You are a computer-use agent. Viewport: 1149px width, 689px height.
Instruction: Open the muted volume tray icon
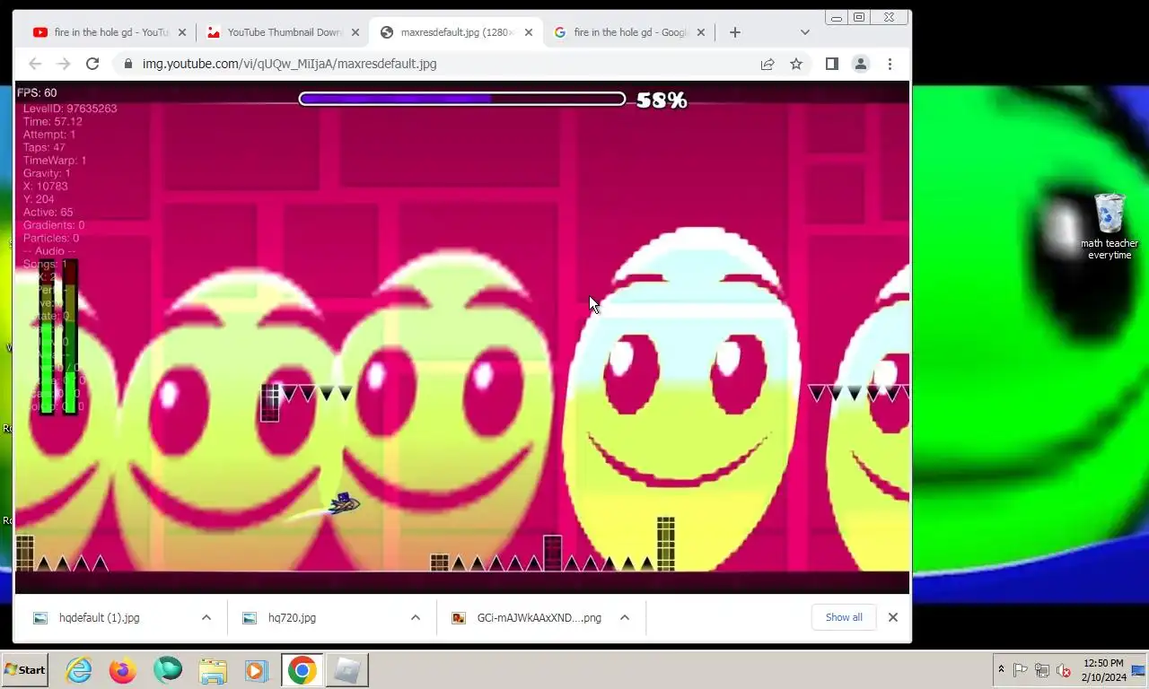tap(1064, 670)
